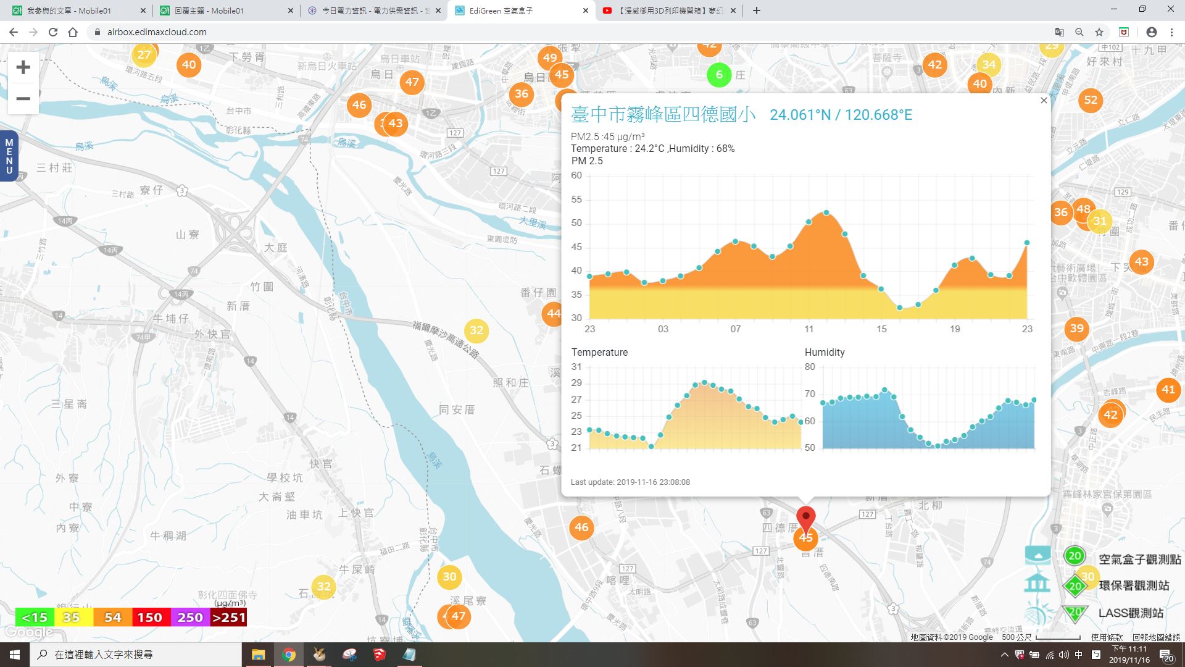Bookmark this page with star icon
The height and width of the screenshot is (667, 1185).
point(1099,32)
